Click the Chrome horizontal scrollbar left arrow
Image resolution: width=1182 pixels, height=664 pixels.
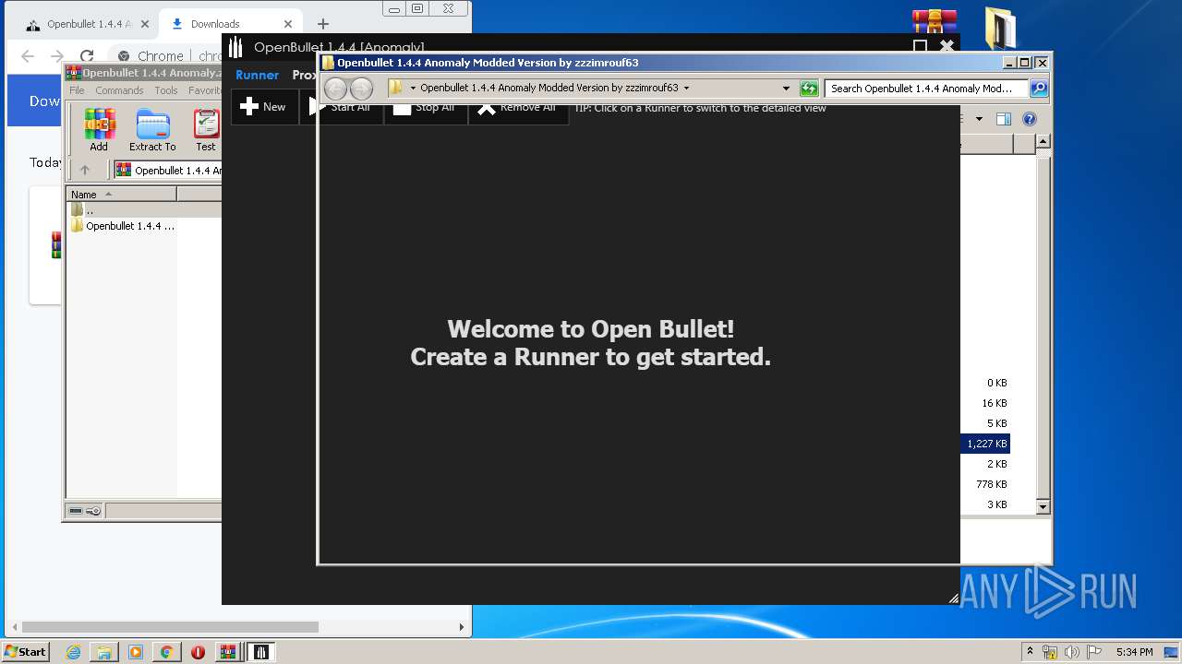coord(14,627)
